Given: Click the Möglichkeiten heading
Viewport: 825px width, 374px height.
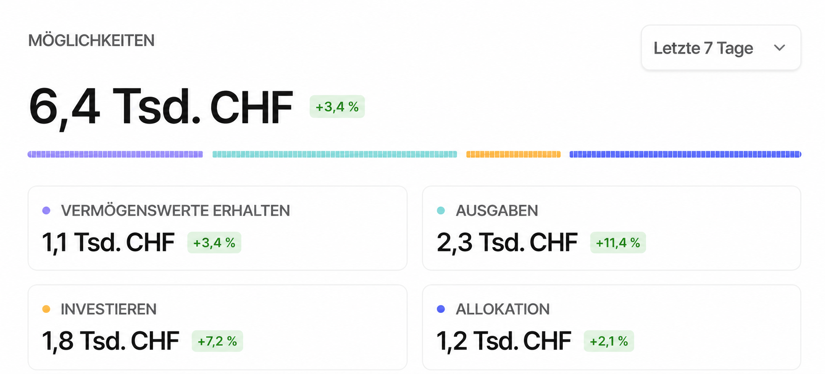Looking at the screenshot, I should [91, 41].
